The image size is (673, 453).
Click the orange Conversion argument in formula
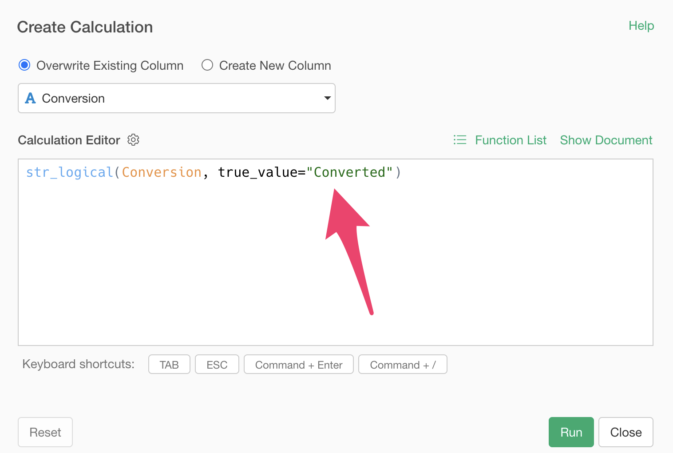pos(162,172)
